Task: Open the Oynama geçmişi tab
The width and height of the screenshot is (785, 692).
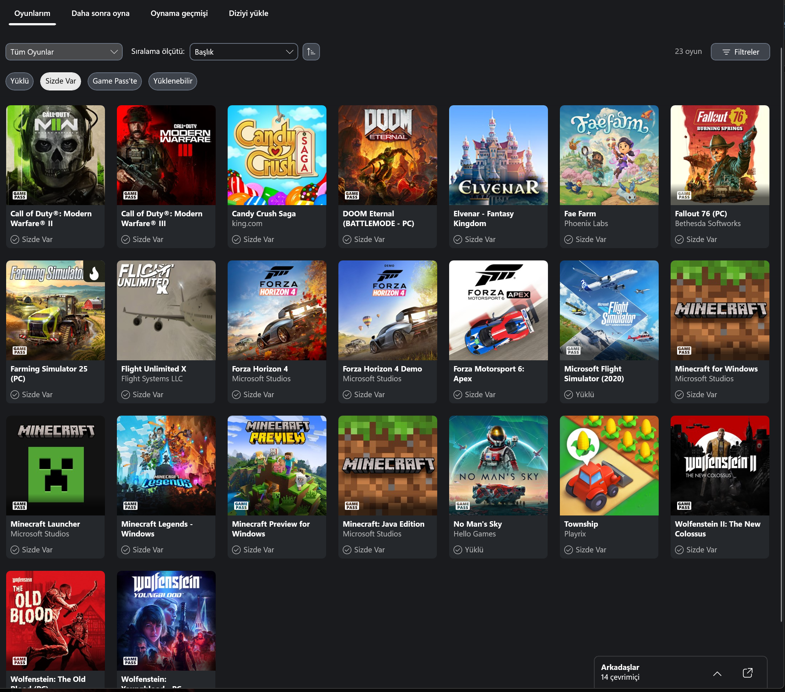Action: pyautogui.click(x=179, y=13)
